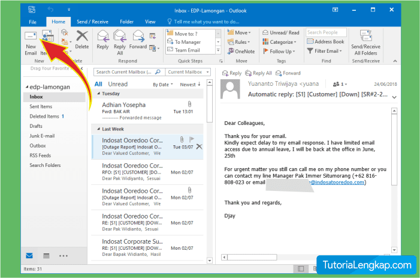Switch to the View tab
This screenshot has height=278, width=420.
coord(150,22)
